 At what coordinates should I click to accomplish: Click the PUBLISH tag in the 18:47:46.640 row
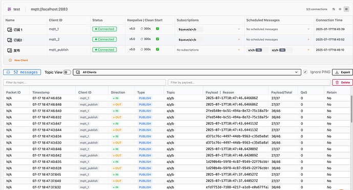[x=145, y=111]
